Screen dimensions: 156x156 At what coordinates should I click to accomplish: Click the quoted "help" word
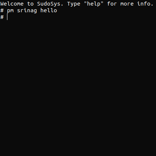94,4
